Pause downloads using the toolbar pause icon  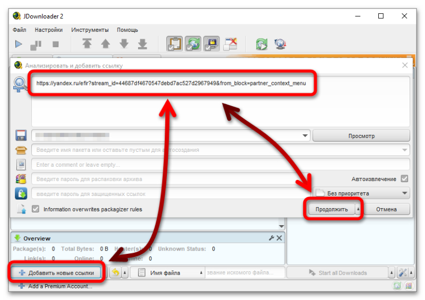coord(36,45)
